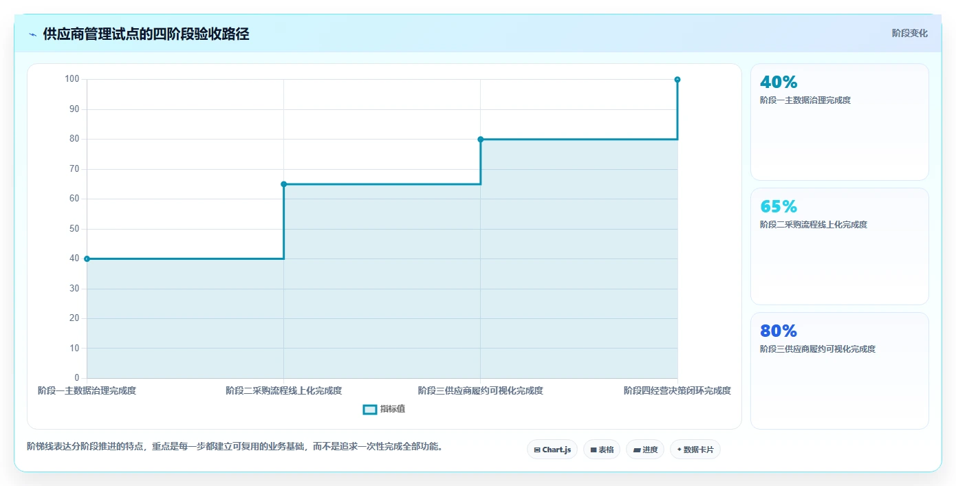Viewport: 956px width, 486px height.
Task: Toggle the 指标值 legend item
Action: tap(384, 409)
